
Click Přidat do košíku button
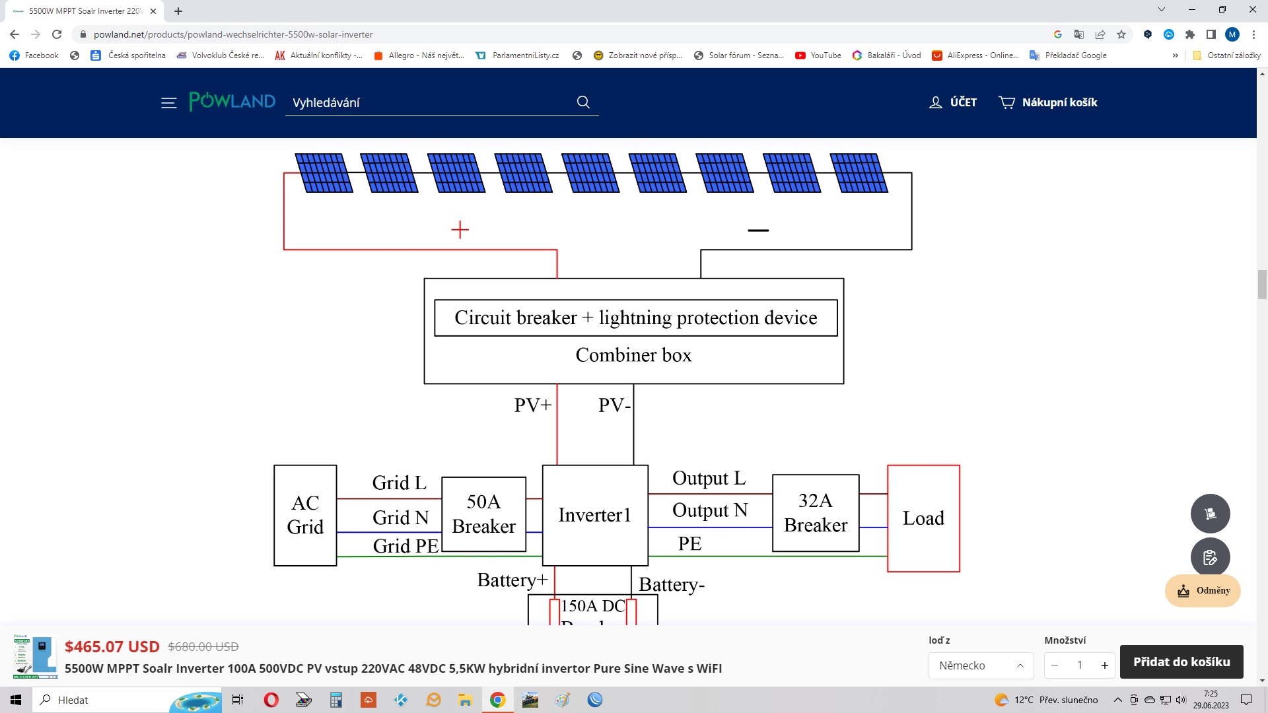coord(1181,662)
